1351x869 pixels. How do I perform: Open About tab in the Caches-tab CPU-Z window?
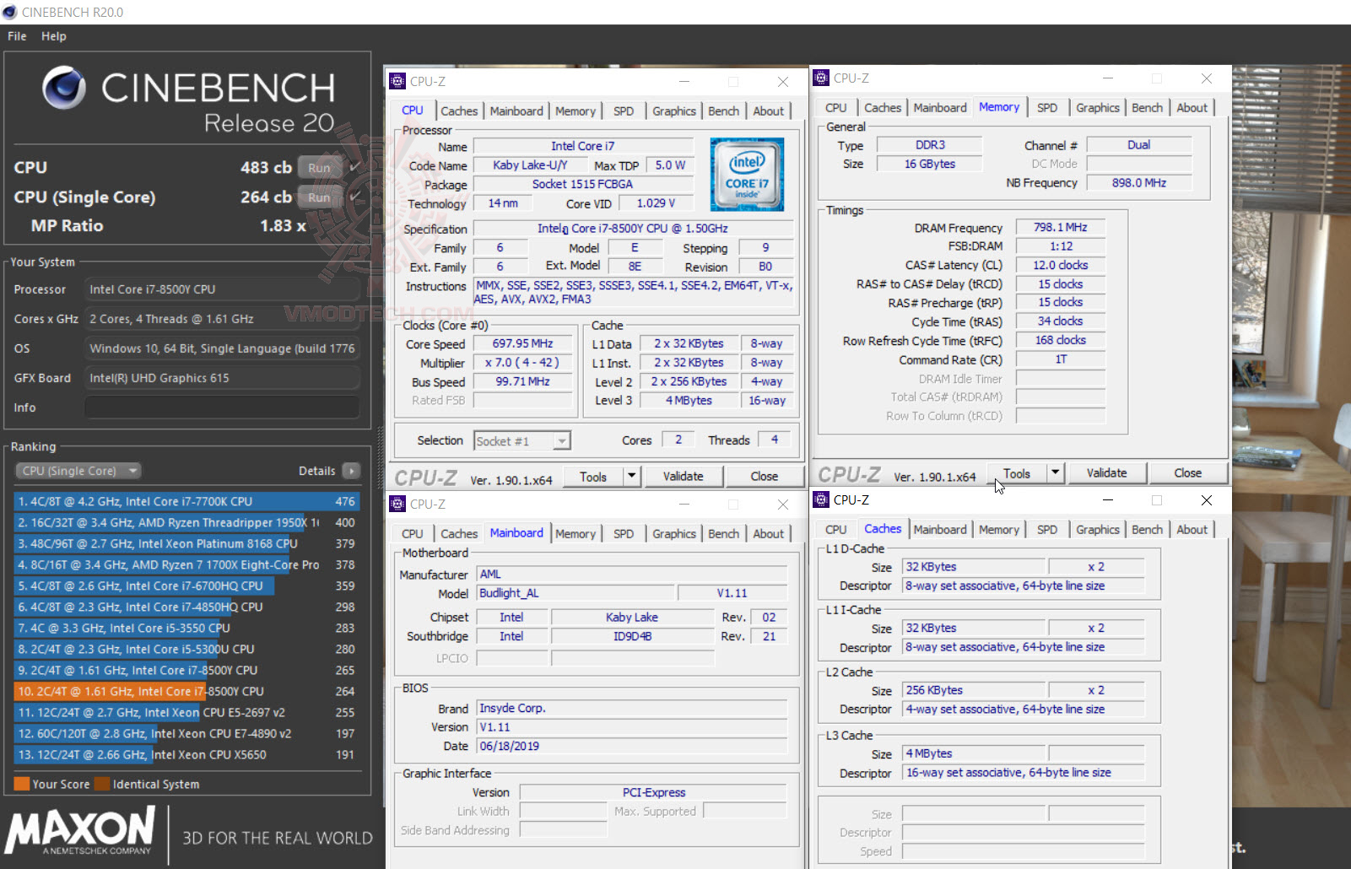pos(1192,529)
